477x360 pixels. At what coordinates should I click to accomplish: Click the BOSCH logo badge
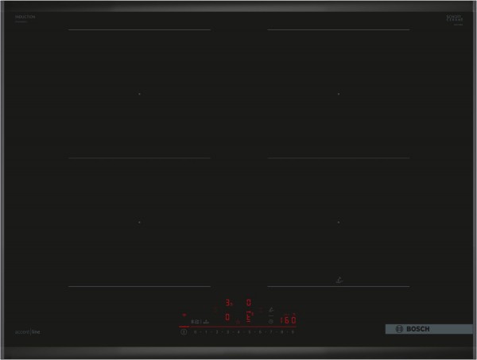[429, 329]
